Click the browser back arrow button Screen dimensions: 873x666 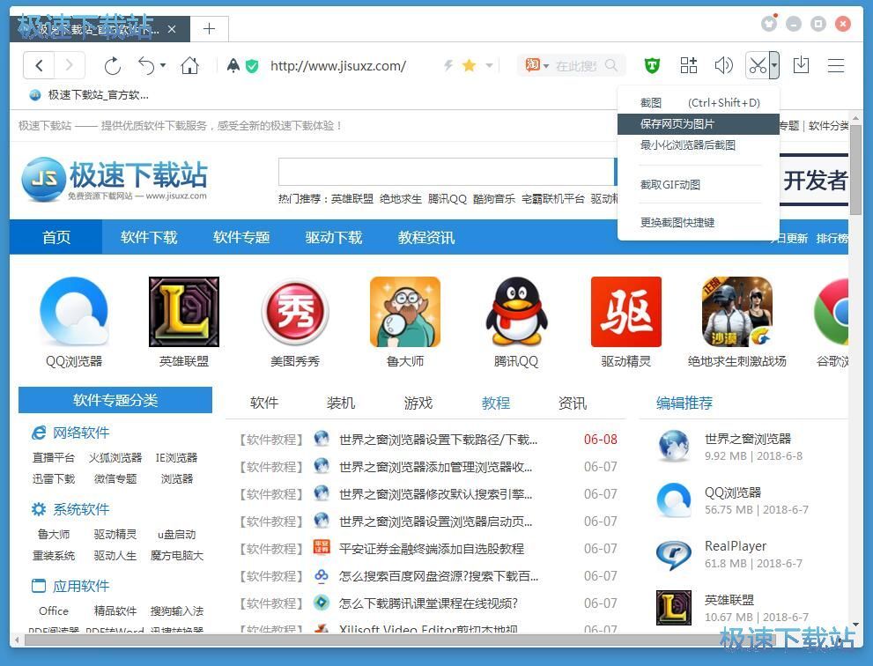[40, 65]
